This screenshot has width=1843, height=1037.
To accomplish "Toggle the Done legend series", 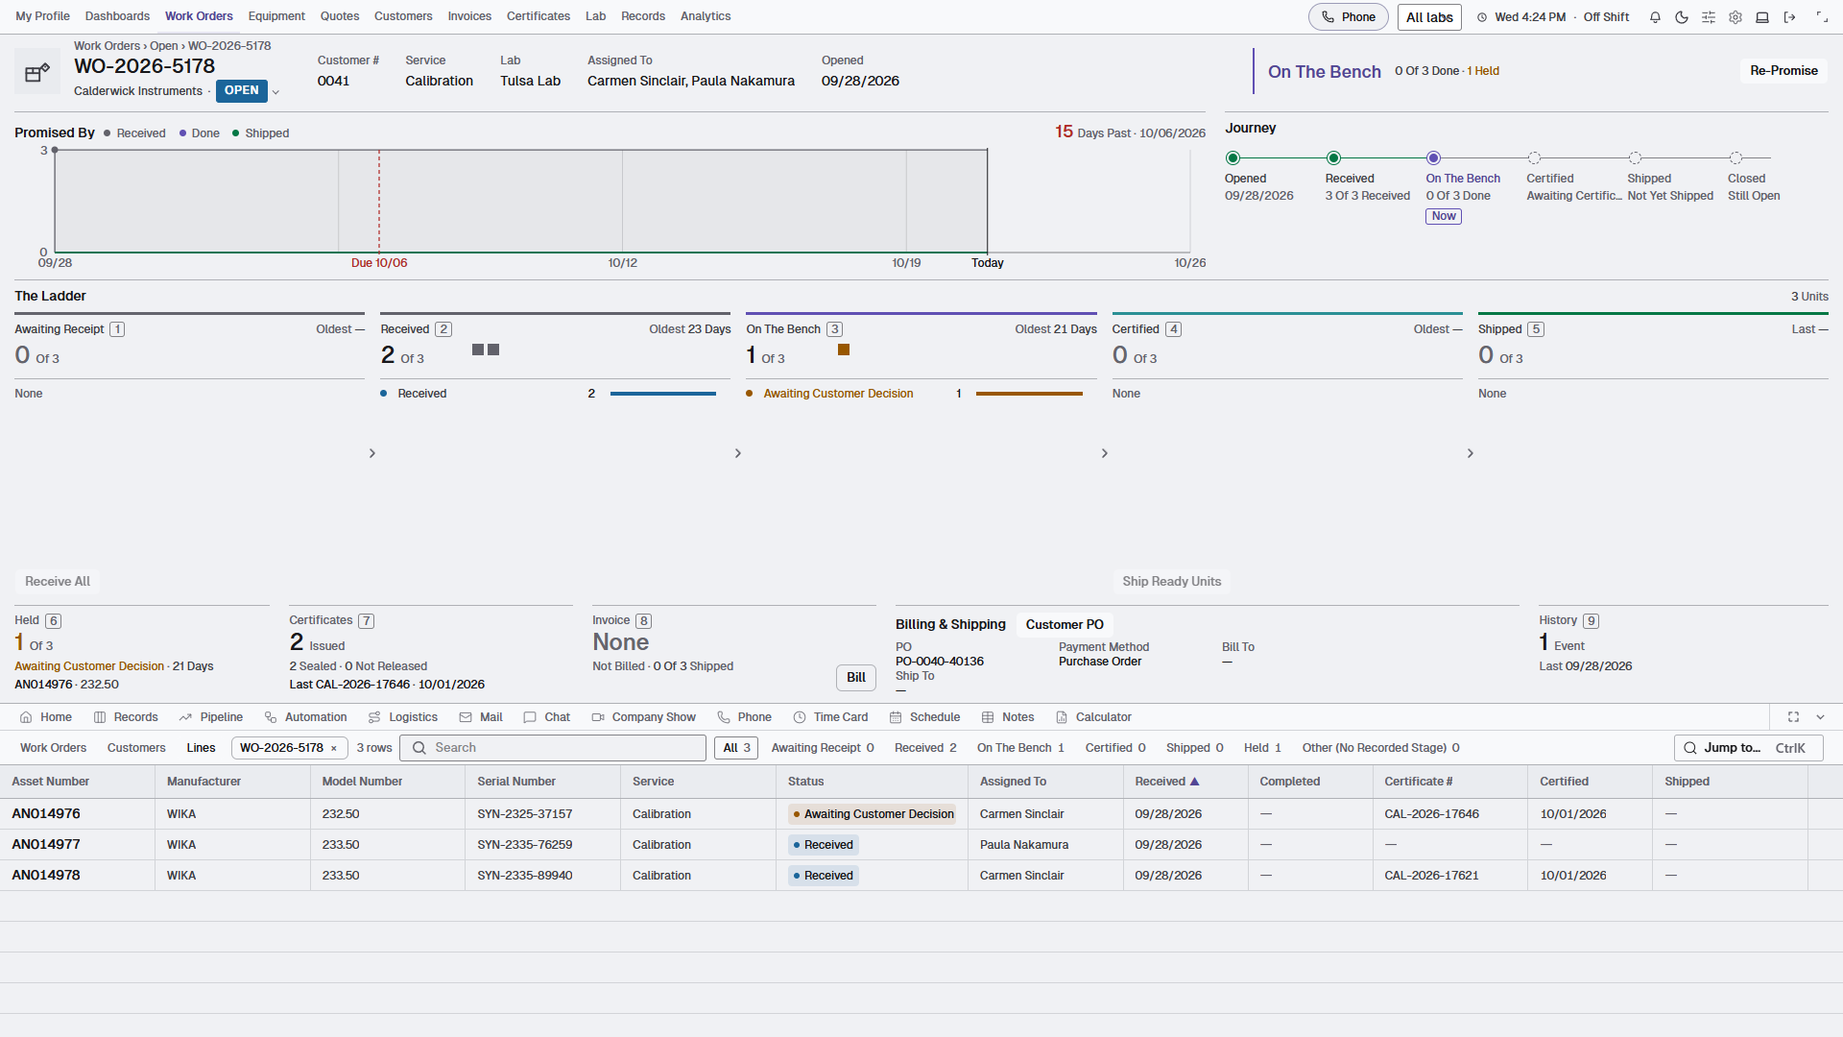I will click(200, 133).
